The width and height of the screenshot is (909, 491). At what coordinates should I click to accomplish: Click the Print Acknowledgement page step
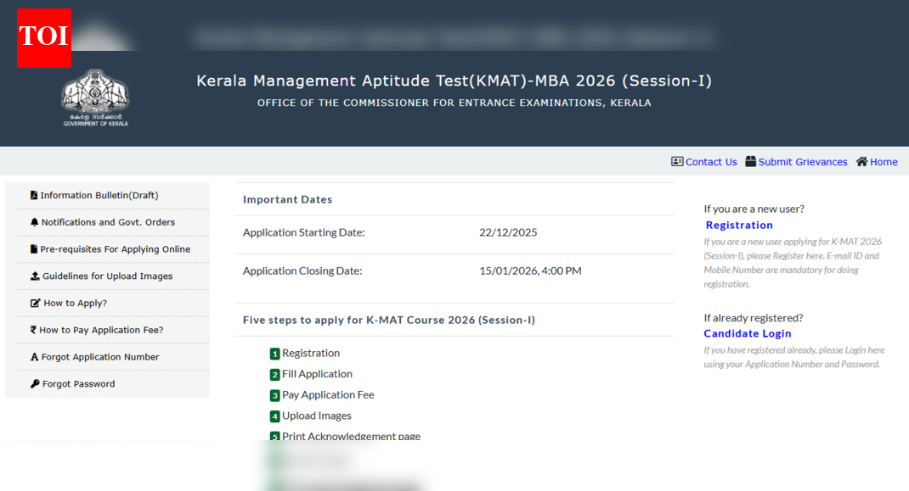tap(345, 436)
